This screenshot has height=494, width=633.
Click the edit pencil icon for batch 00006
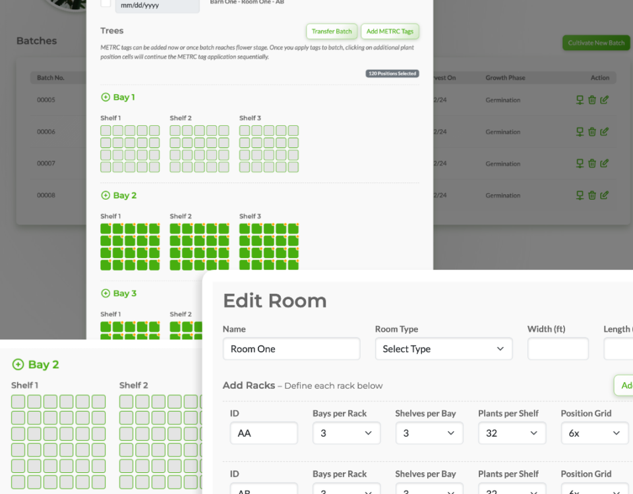tap(604, 132)
